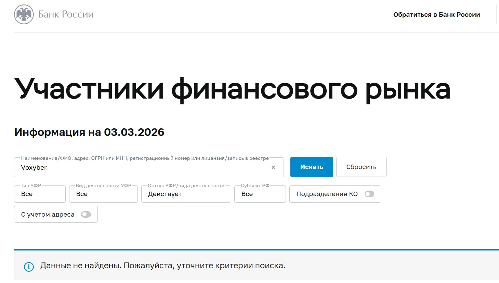This screenshot has width=499, height=283.
Task: Click the Участники финансового рынка heading
Action: 232,89
